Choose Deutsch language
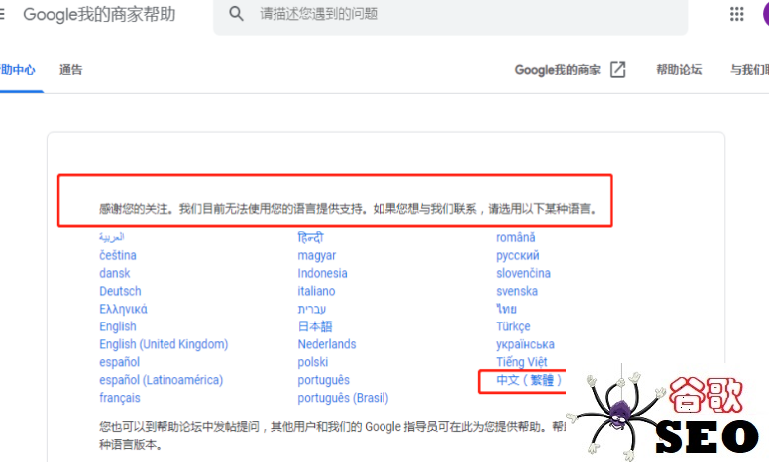This screenshot has height=462, width=769. (x=120, y=291)
